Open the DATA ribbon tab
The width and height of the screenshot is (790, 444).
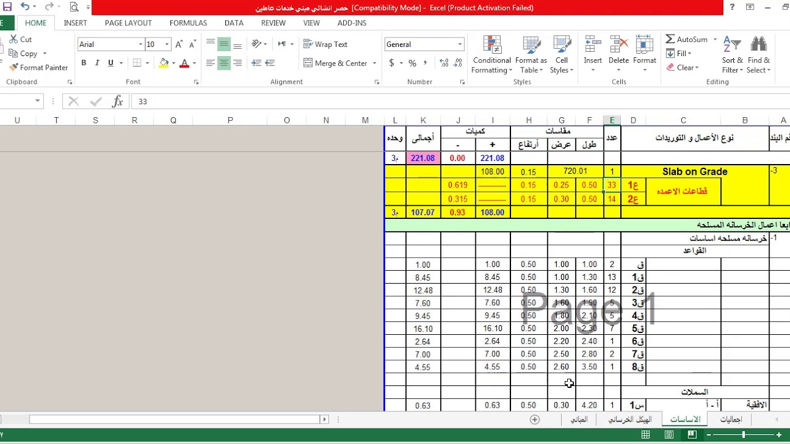click(234, 23)
